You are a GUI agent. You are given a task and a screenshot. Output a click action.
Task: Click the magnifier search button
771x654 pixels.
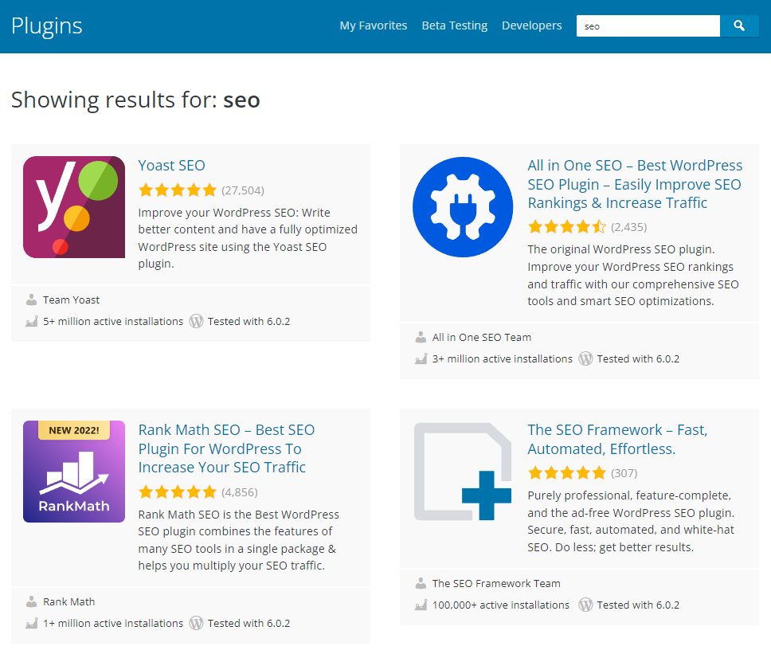[739, 26]
